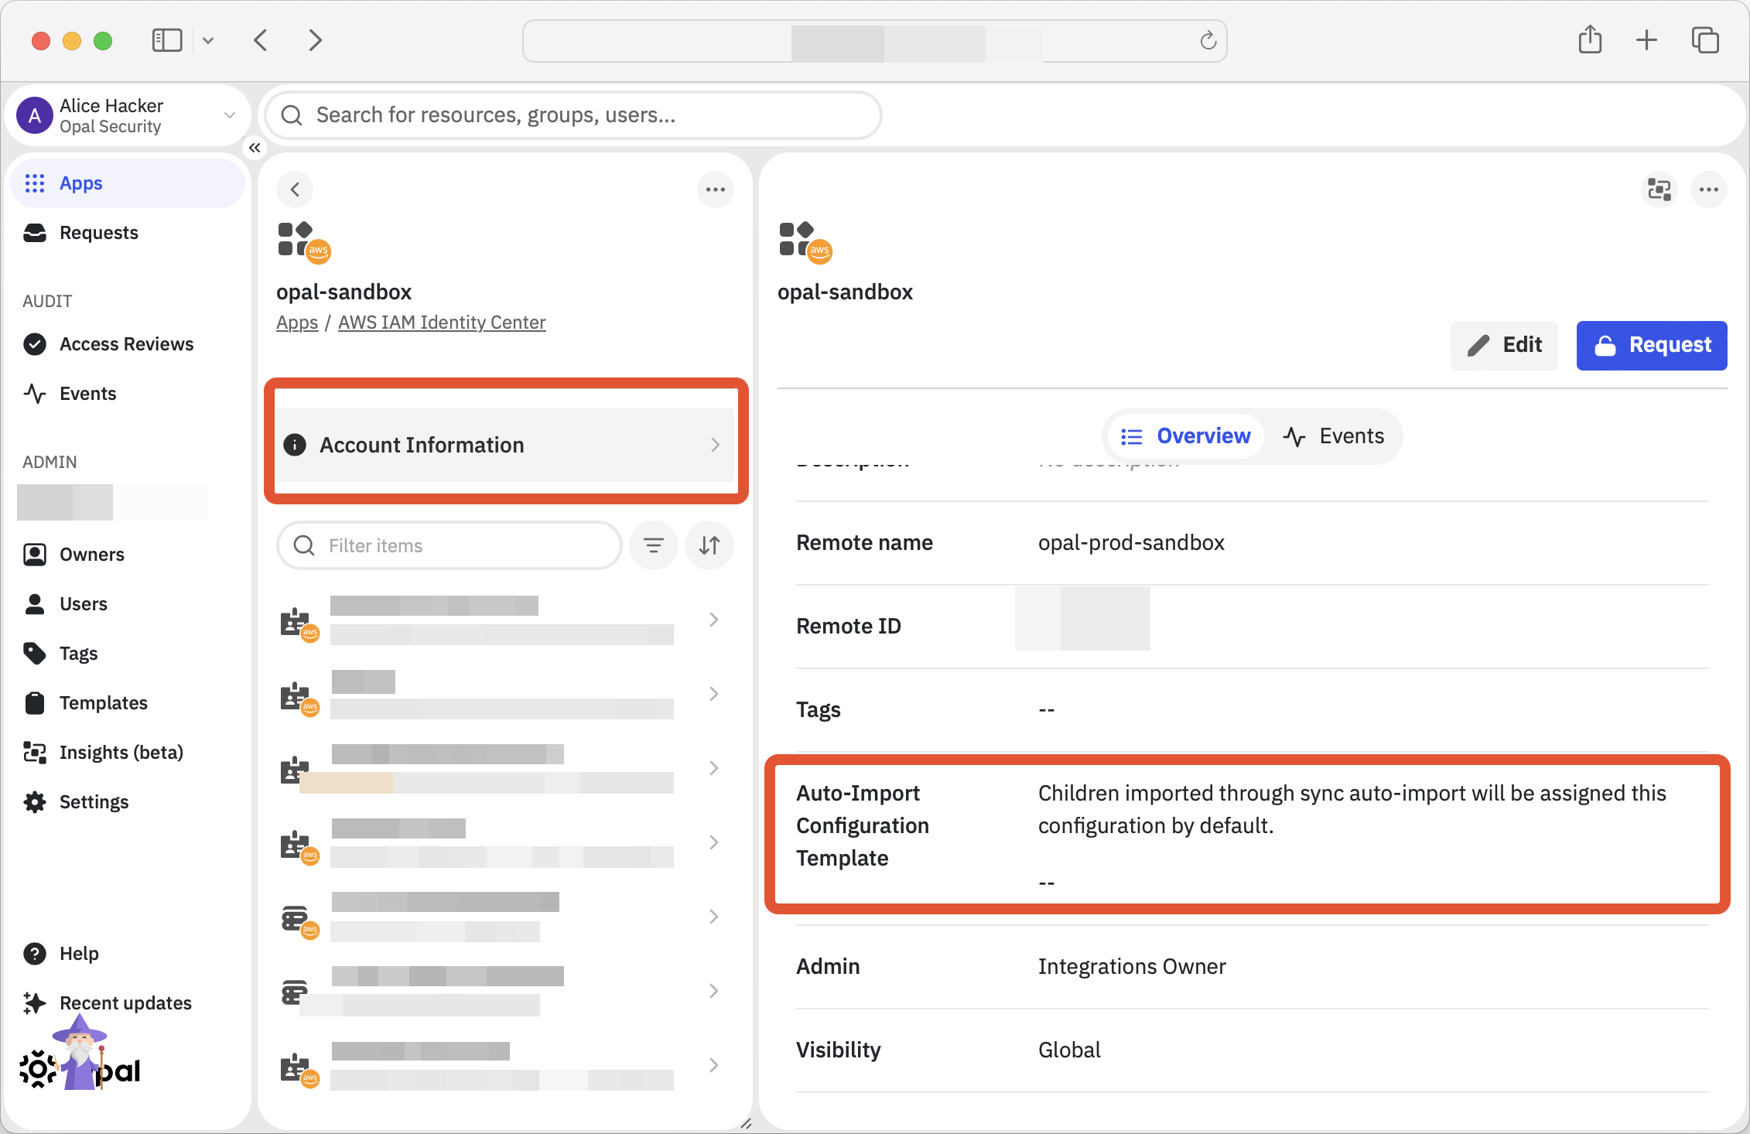Click the sort order icon
This screenshot has width=1750, height=1134.
click(x=709, y=545)
